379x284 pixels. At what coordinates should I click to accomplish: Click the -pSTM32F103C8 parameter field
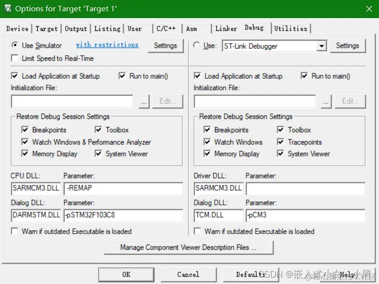coord(124,216)
